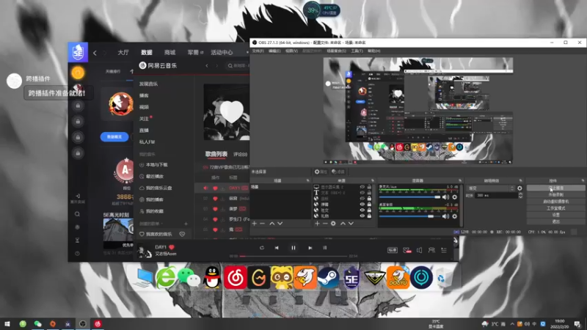The height and width of the screenshot is (330, 587).
Task: Open the OBS transition type dropdown
Action: (491, 188)
